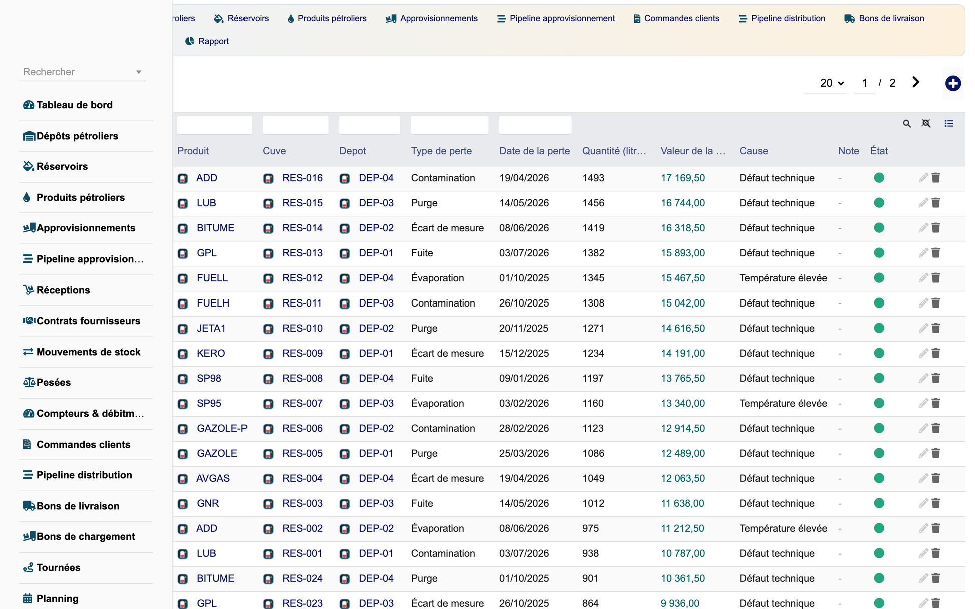The image size is (975, 609).
Task: Sort by État column header
Action: pos(879,151)
